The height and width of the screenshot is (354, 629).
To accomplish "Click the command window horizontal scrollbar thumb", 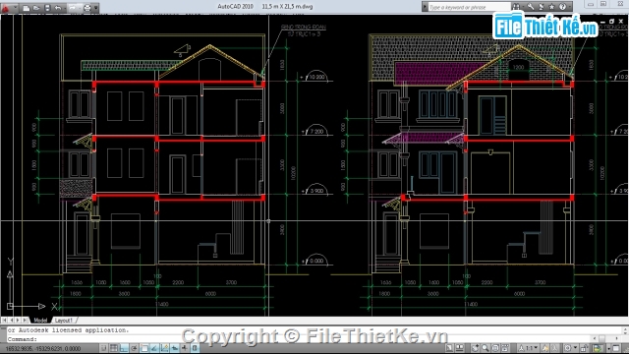I will pyautogui.click(x=601, y=339).
